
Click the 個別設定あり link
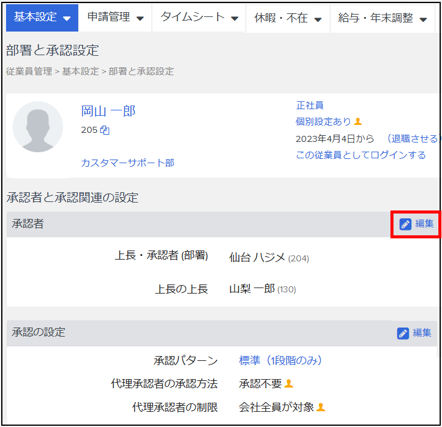(x=323, y=122)
